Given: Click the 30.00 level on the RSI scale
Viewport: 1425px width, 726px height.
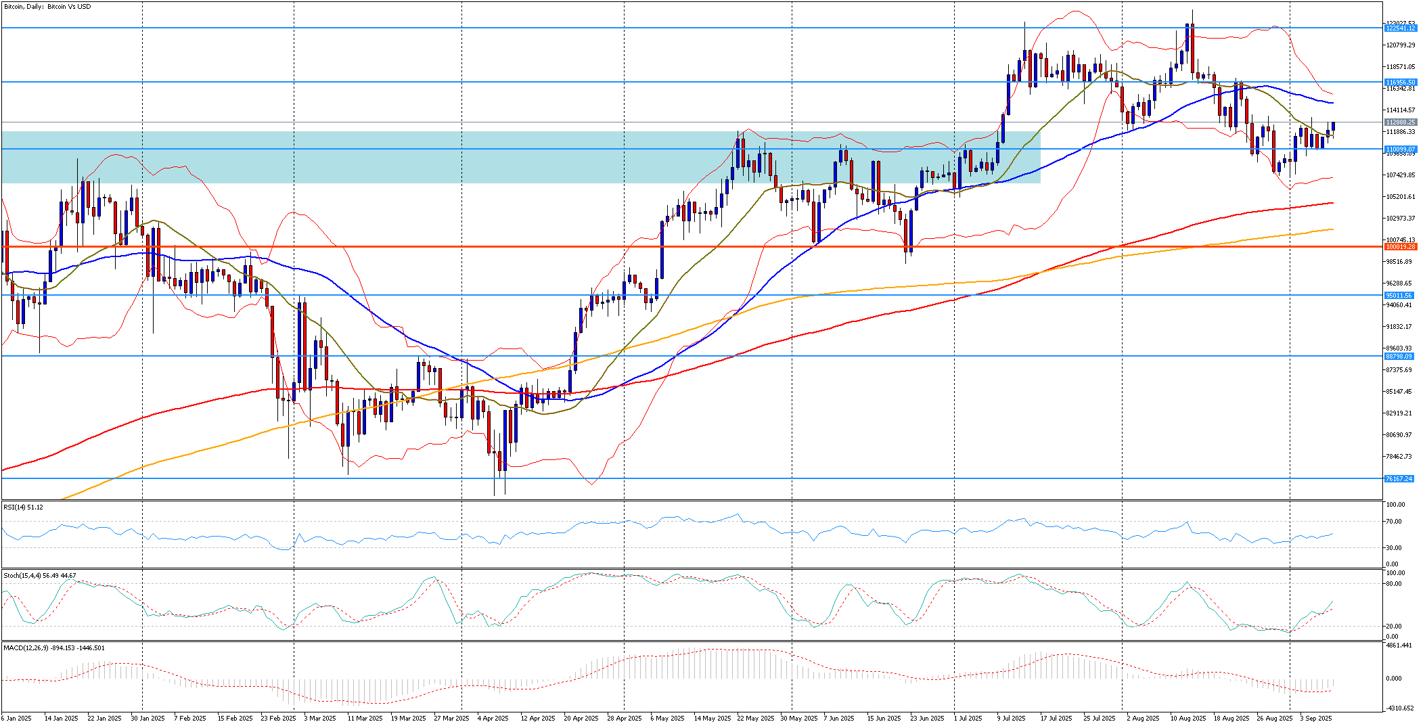Looking at the screenshot, I should point(1393,548).
